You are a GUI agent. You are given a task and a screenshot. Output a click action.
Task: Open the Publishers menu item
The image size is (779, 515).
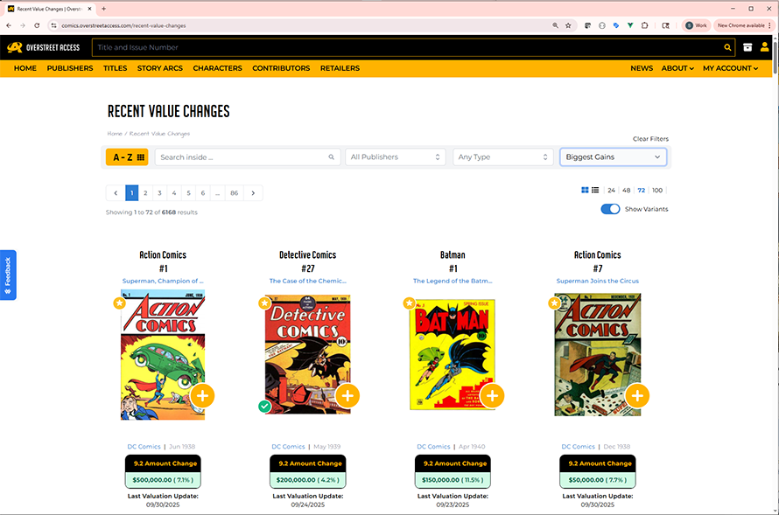(70, 68)
